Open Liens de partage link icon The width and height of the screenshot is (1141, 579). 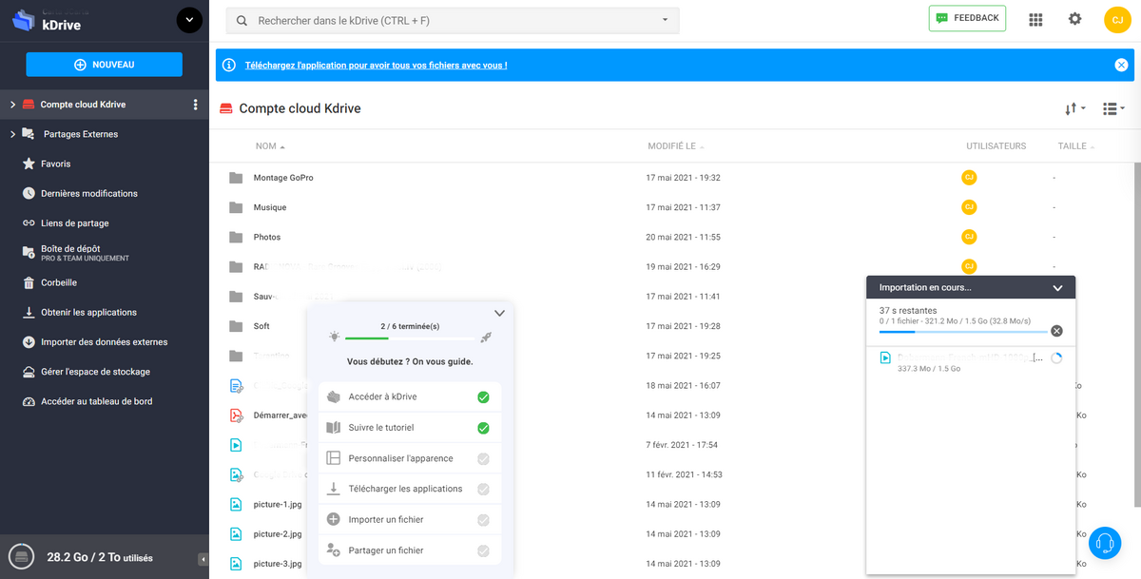click(x=29, y=223)
